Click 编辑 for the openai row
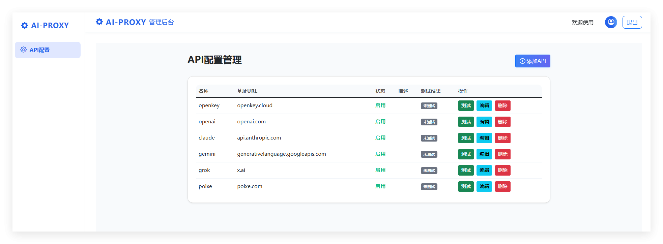Viewport: 663px width, 244px height. pyautogui.click(x=484, y=122)
